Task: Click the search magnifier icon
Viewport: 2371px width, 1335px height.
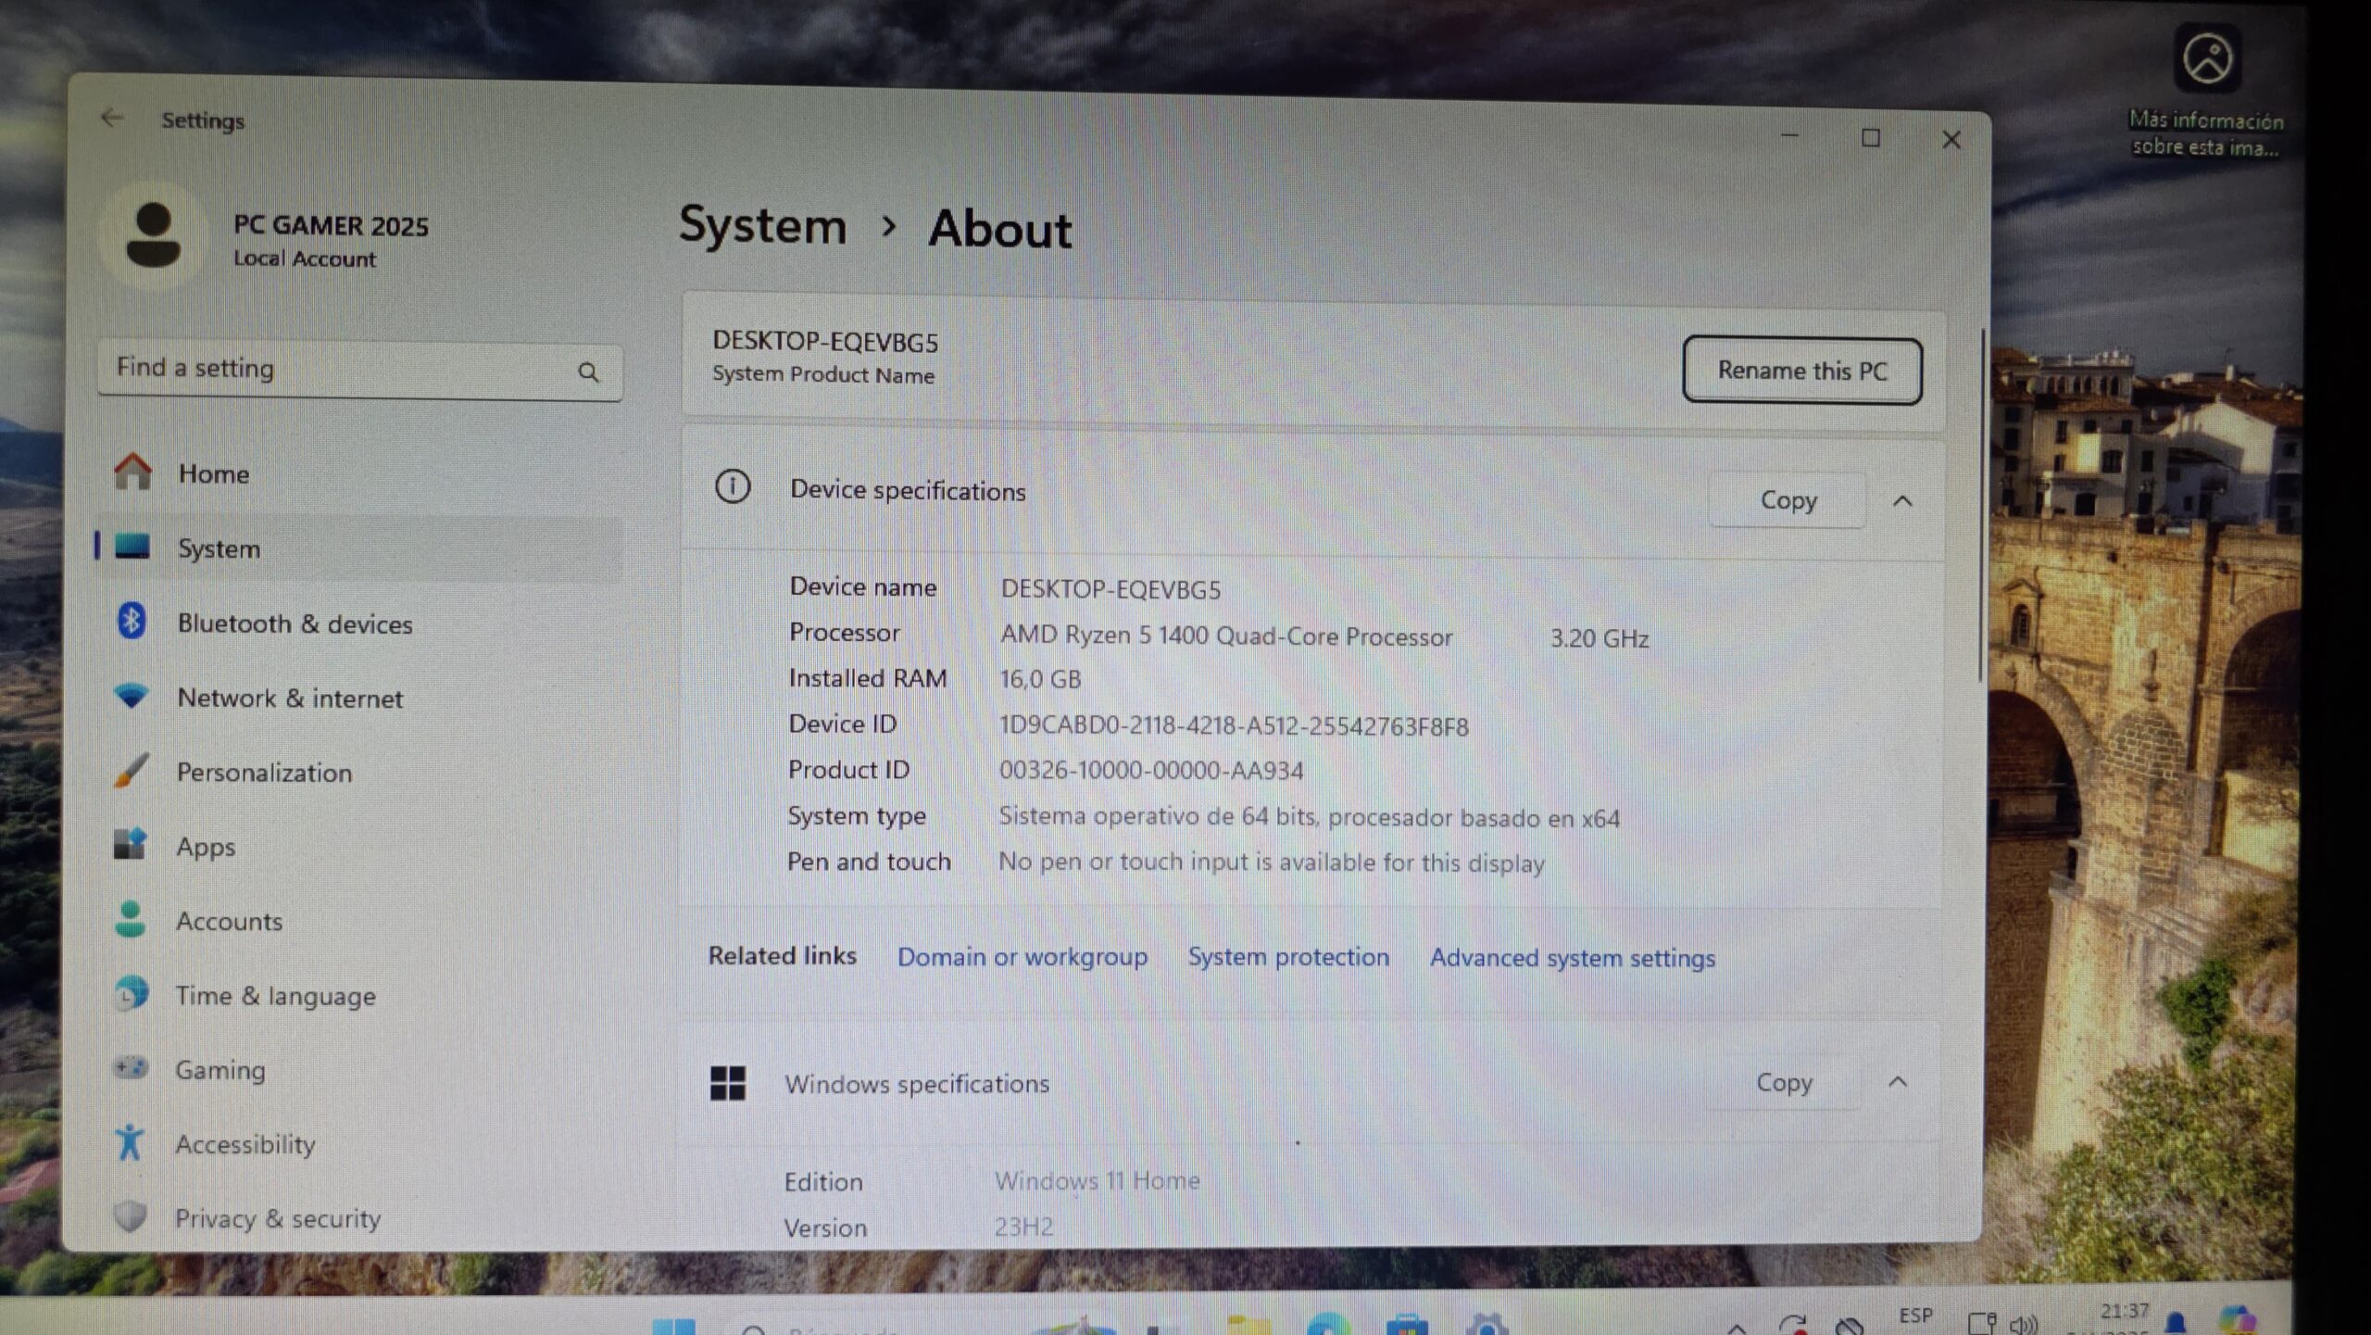Action: click(x=588, y=372)
